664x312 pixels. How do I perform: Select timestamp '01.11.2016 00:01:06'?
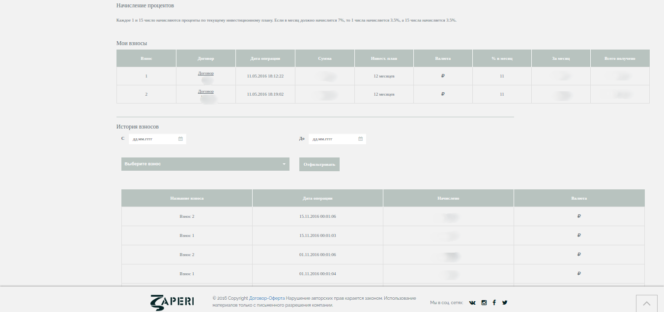click(318, 255)
